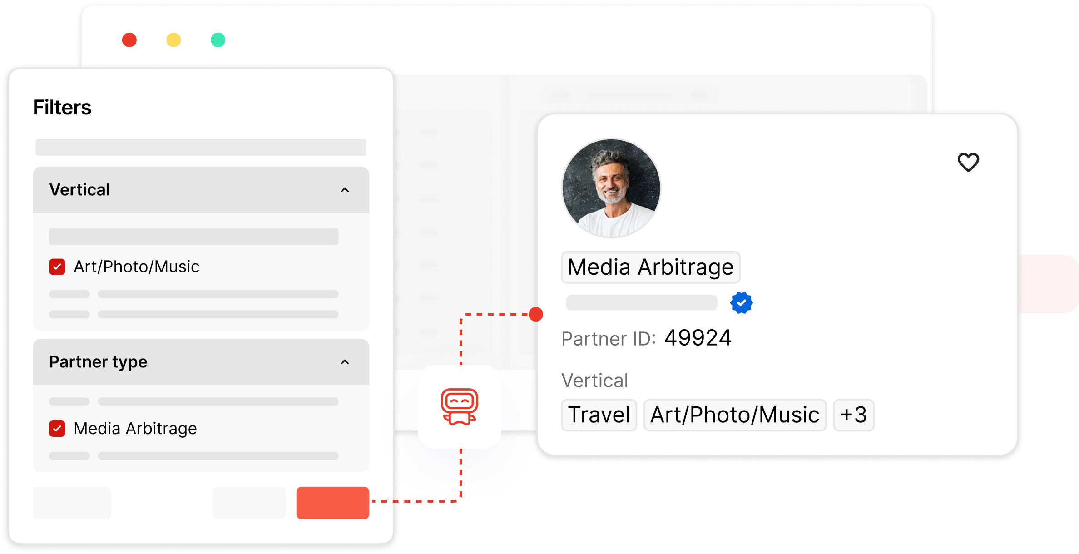Click the Travel vertical tag
The width and height of the screenshot is (1079, 554).
(599, 415)
